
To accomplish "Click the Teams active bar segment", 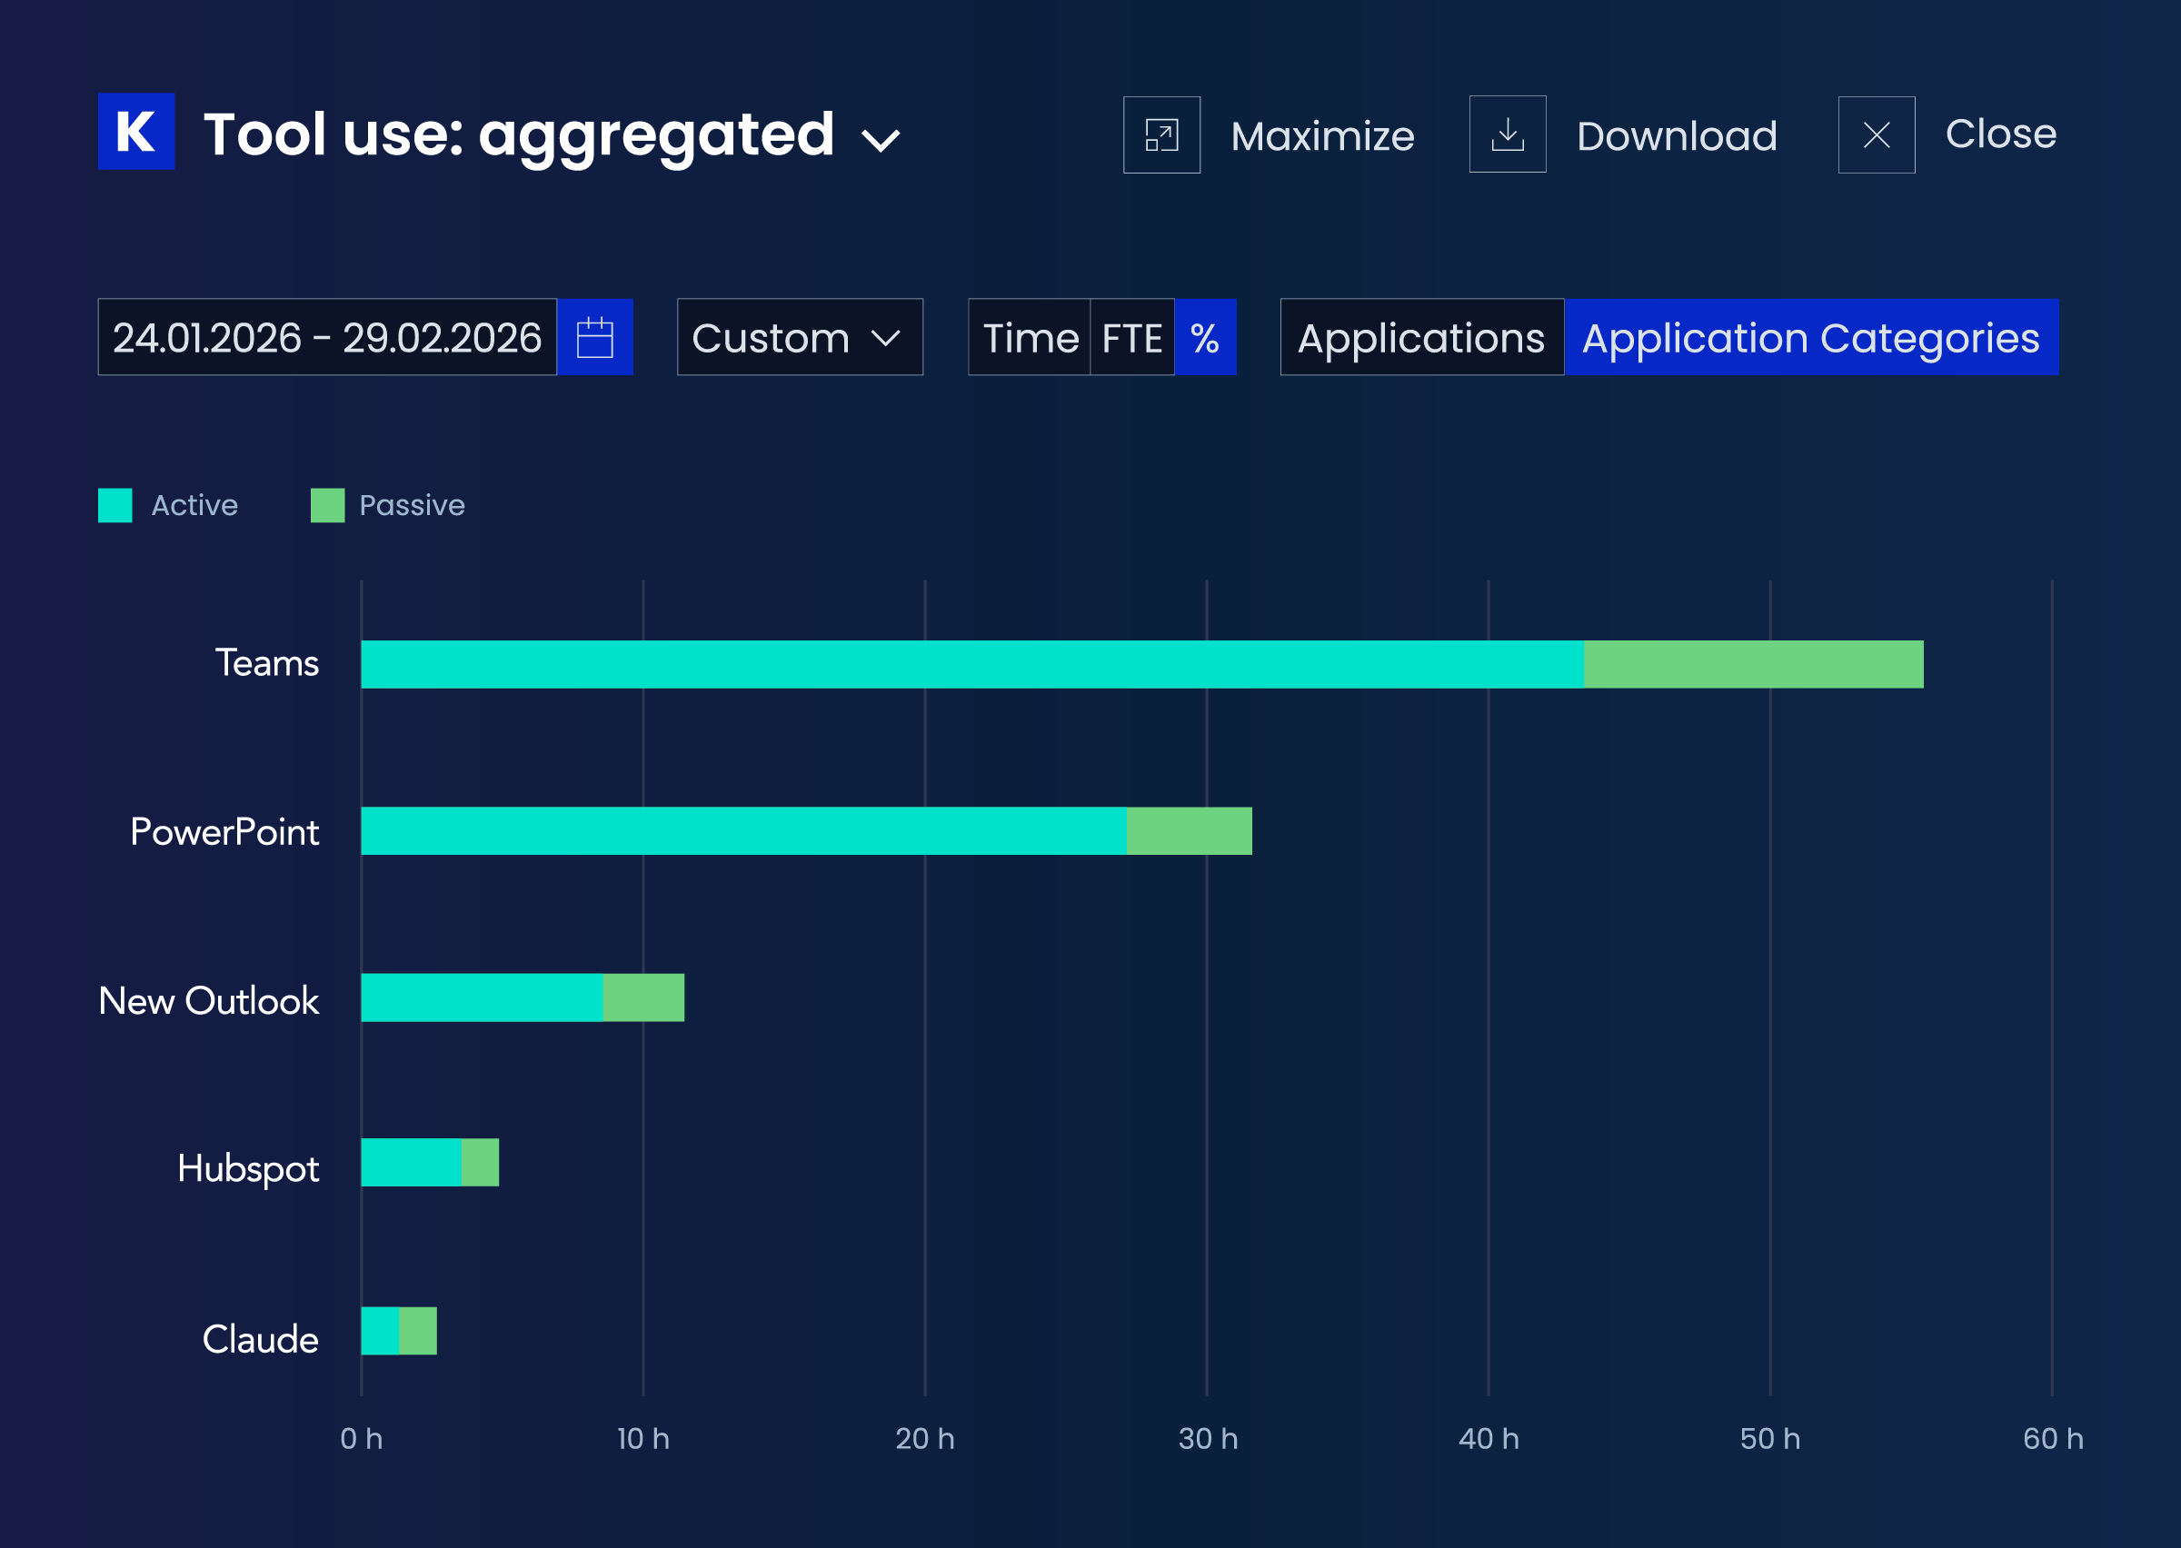I will [x=972, y=664].
